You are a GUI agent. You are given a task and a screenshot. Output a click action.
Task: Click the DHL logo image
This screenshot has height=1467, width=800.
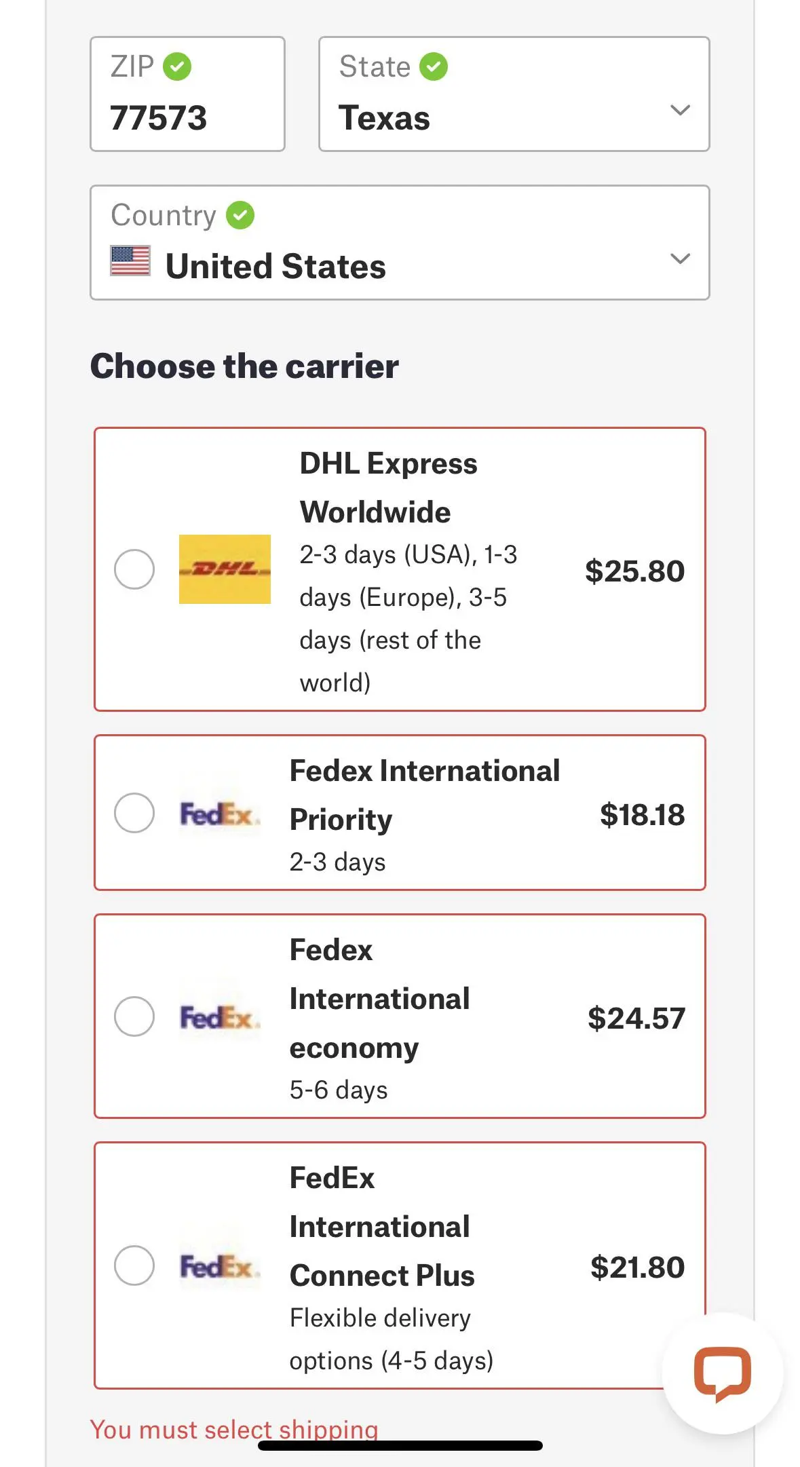[x=225, y=569]
